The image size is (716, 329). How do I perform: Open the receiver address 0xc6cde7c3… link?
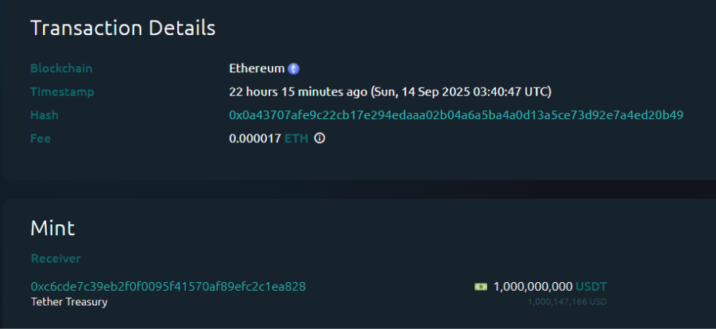pos(168,286)
